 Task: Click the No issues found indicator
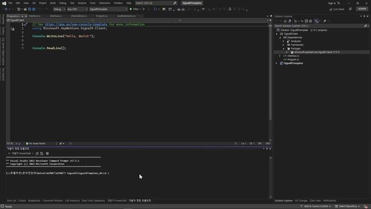(35, 143)
